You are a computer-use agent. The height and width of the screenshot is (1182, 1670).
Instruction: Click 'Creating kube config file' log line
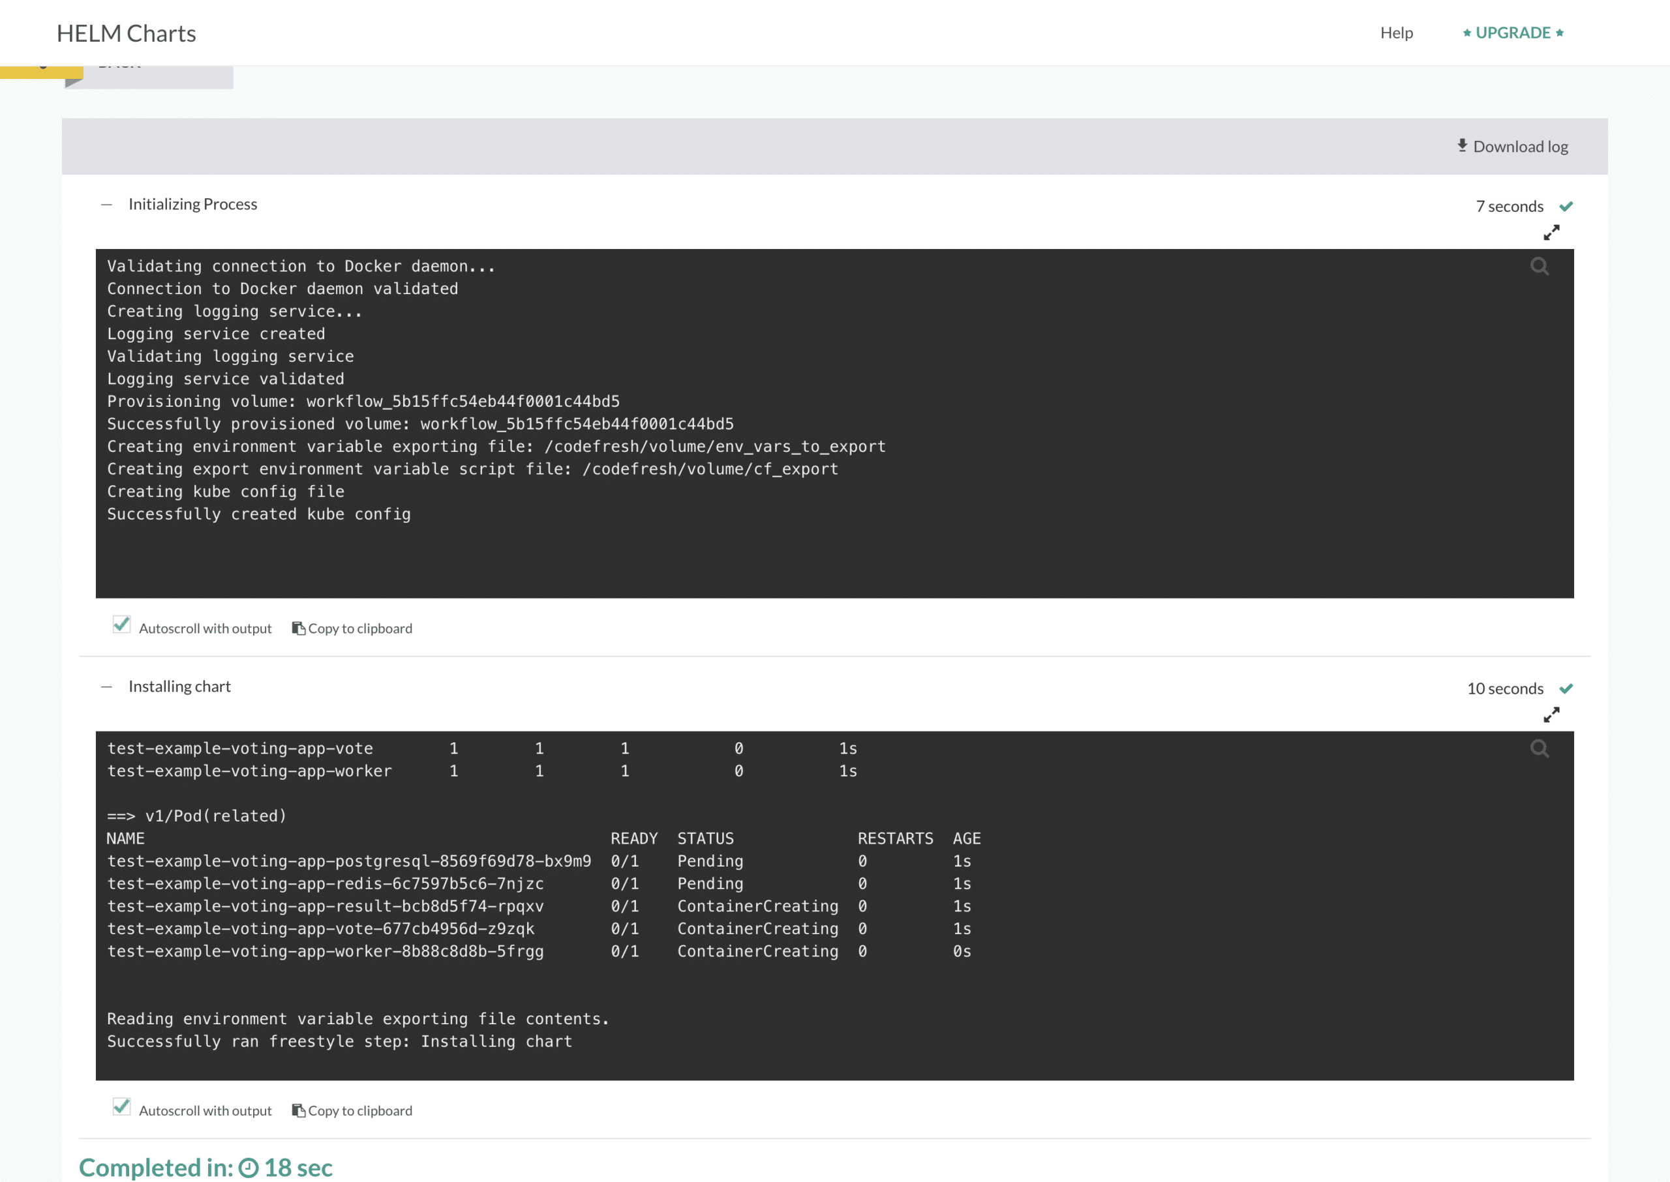pyautogui.click(x=225, y=492)
